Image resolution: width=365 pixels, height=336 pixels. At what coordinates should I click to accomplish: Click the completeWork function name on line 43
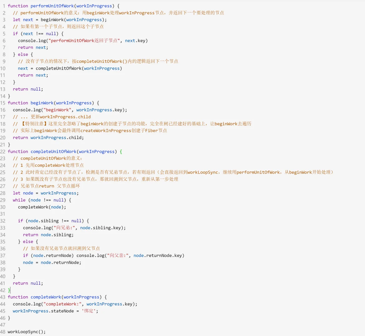click(x=46, y=297)
